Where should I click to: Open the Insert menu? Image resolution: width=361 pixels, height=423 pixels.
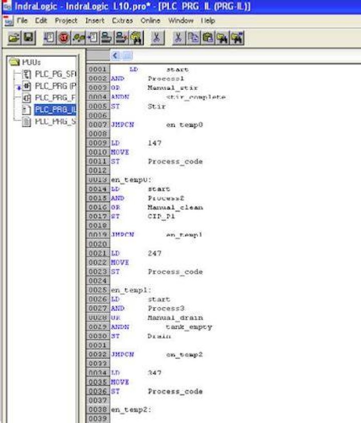pyautogui.click(x=95, y=21)
